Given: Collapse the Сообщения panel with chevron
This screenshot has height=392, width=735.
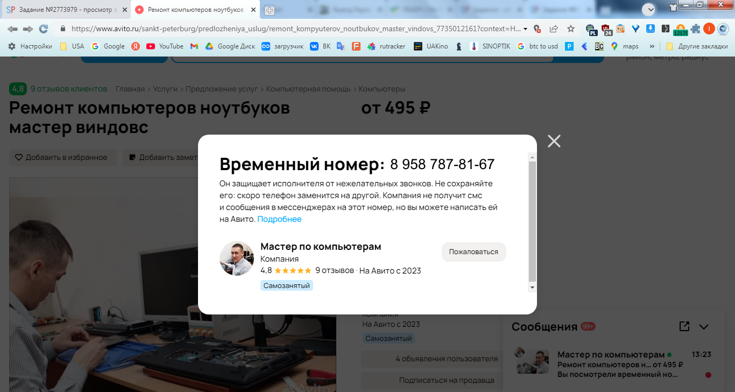Looking at the screenshot, I should tap(704, 326).
